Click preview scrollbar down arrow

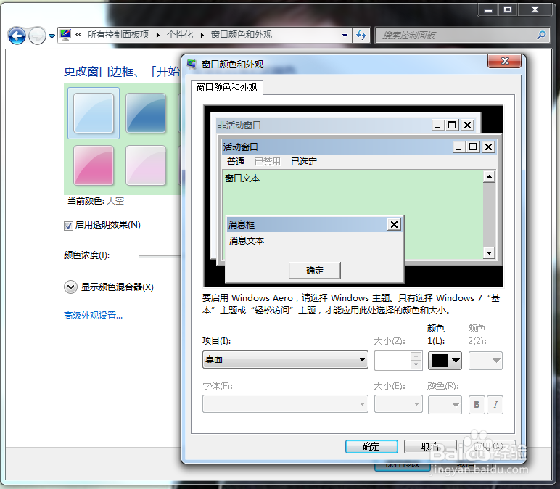tap(489, 253)
